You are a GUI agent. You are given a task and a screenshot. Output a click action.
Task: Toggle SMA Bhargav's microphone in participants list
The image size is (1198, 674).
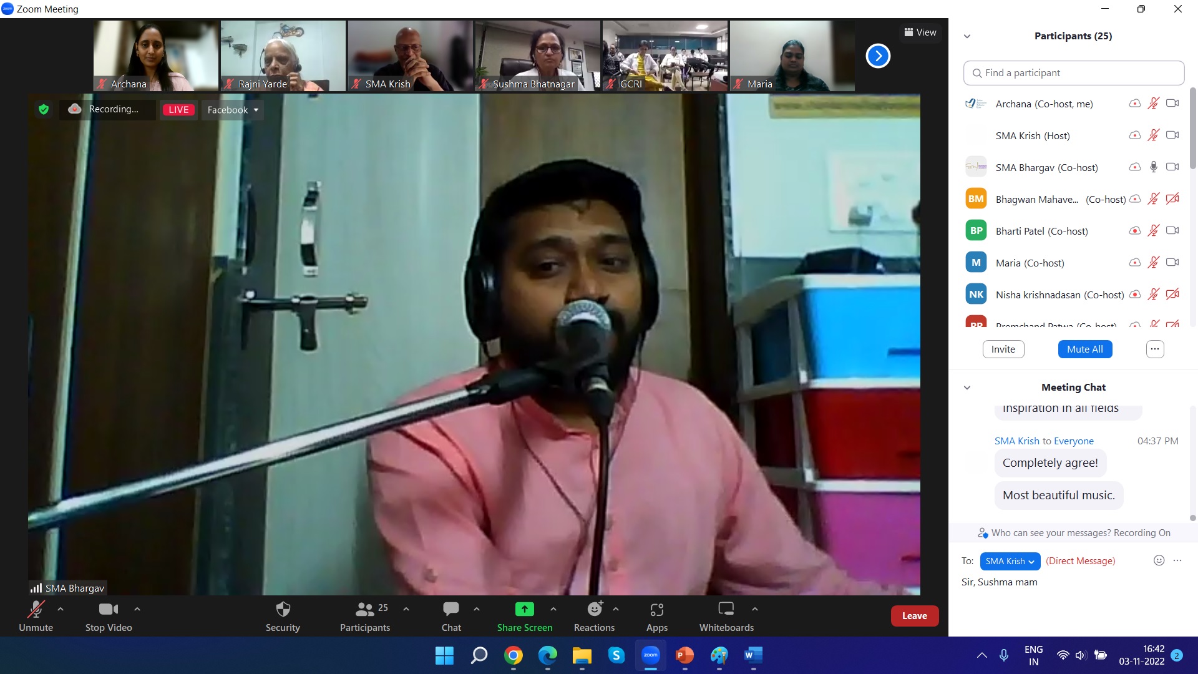coord(1153,167)
